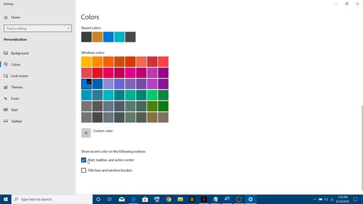Open OBS Studio from the taskbar
Image resolution: width=363 pixels, height=204 pixels.
[x=239, y=199]
